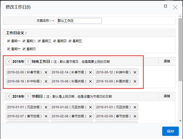Image resolution: width=183 pixels, height=139 pixels.
Task: Remove the 2016-06-12 补端午假 date
Action: (x=135, y=73)
